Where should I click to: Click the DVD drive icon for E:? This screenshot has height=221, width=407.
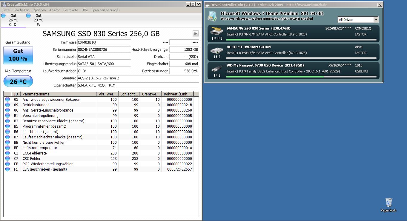pos(216,50)
